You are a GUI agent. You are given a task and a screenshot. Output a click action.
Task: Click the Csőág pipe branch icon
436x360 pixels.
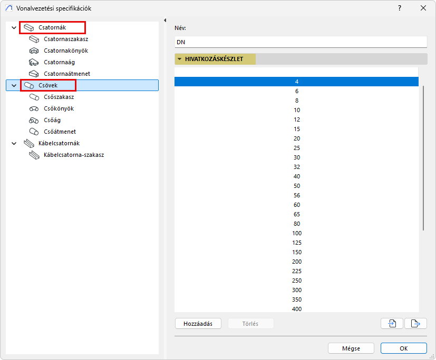coord(34,120)
